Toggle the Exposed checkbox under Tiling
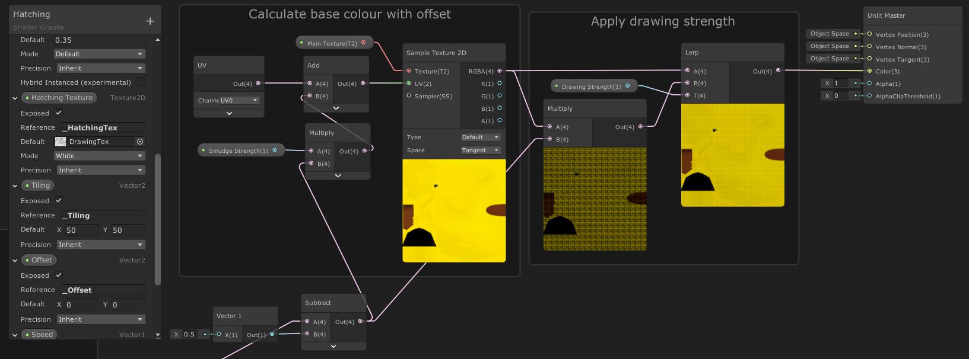This screenshot has height=359, width=969. click(x=59, y=201)
